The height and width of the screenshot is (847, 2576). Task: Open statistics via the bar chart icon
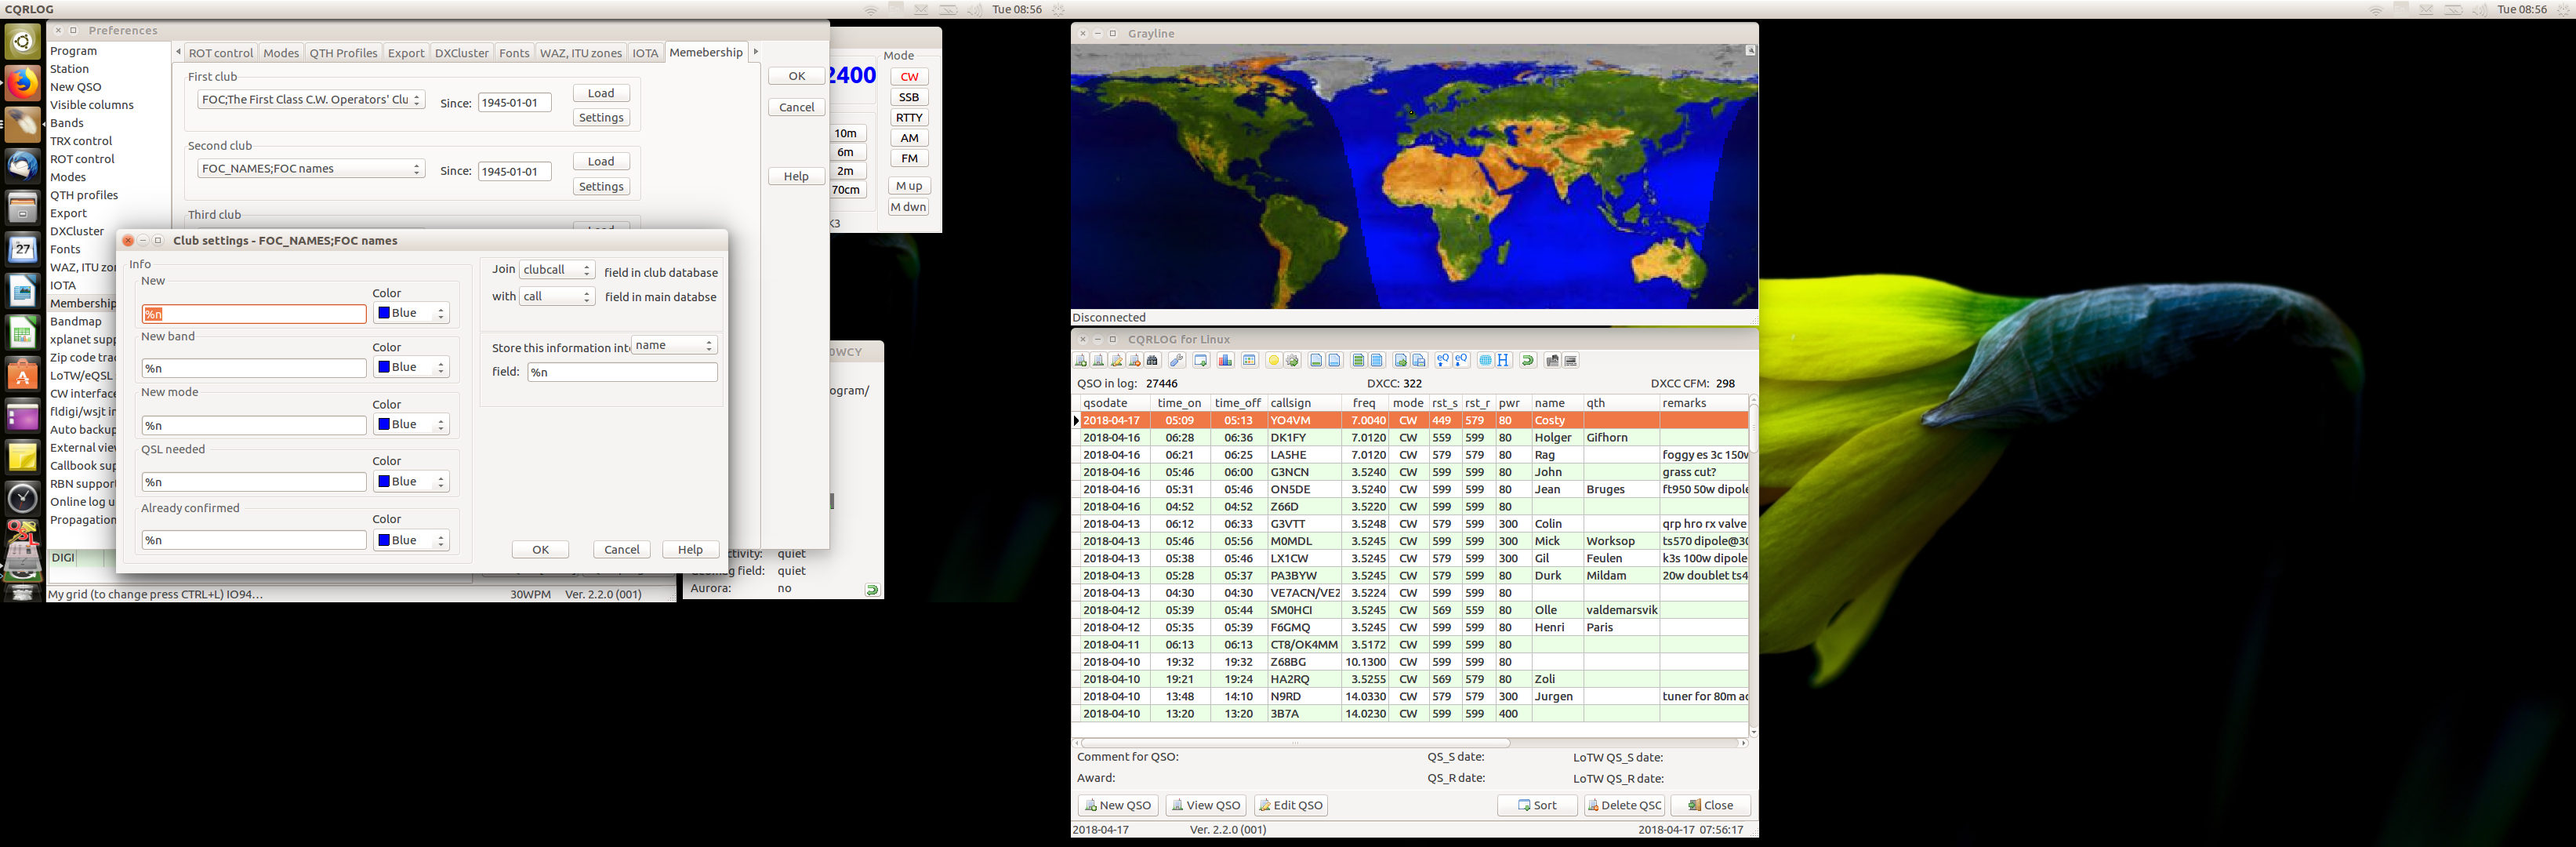1226,360
